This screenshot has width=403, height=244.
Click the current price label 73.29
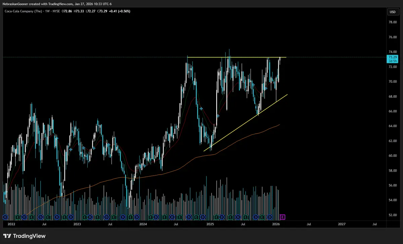point(393,57)
